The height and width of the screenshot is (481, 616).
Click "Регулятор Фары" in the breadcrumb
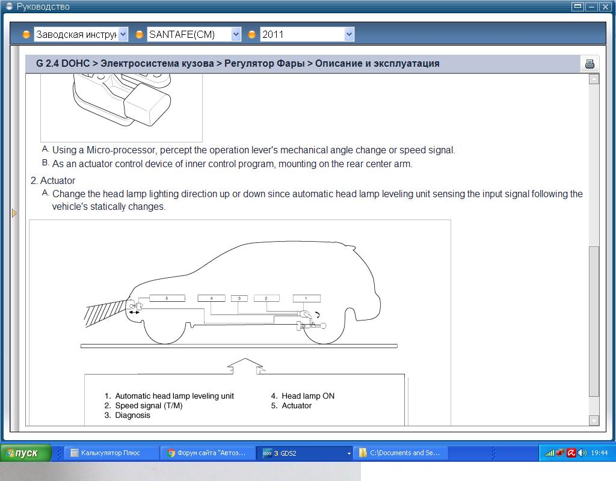pos(265,63)
